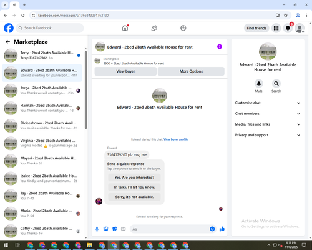Open Tay's conversation in the list
Image resolution: width=312 pixels, height=250 pixels.
coord(42,196)
